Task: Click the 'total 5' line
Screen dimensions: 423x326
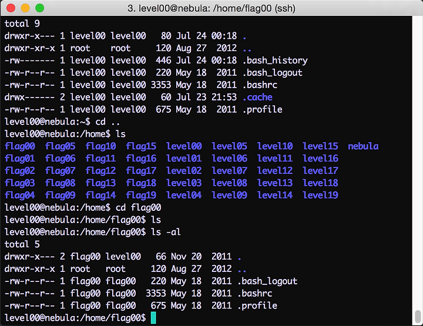Action: (22, 244)
